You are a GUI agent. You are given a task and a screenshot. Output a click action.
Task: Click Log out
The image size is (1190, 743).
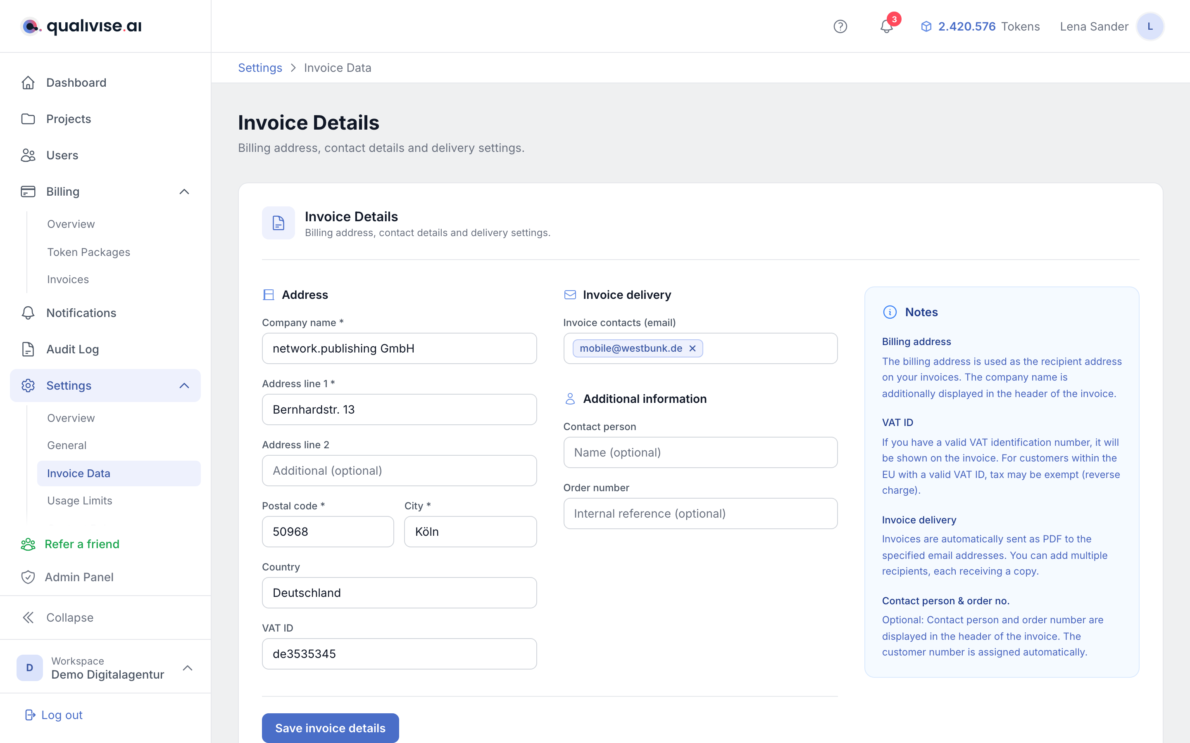click(x=62, y=715)
